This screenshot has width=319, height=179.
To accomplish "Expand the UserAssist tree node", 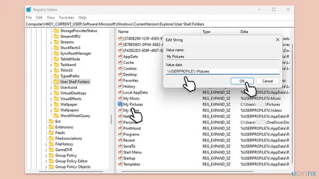I will [51, 88].
